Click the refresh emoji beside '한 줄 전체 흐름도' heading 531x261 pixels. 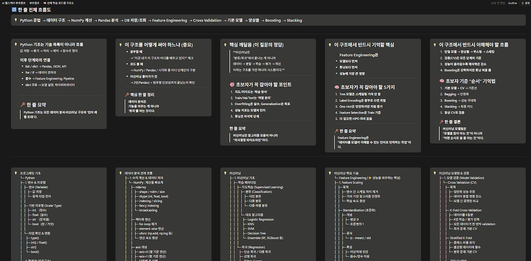pos(15,10)
